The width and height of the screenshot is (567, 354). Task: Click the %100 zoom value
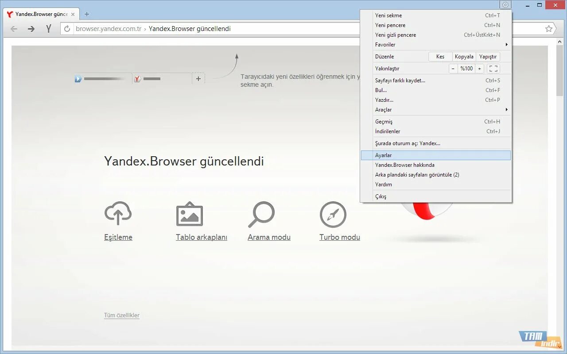466,69
